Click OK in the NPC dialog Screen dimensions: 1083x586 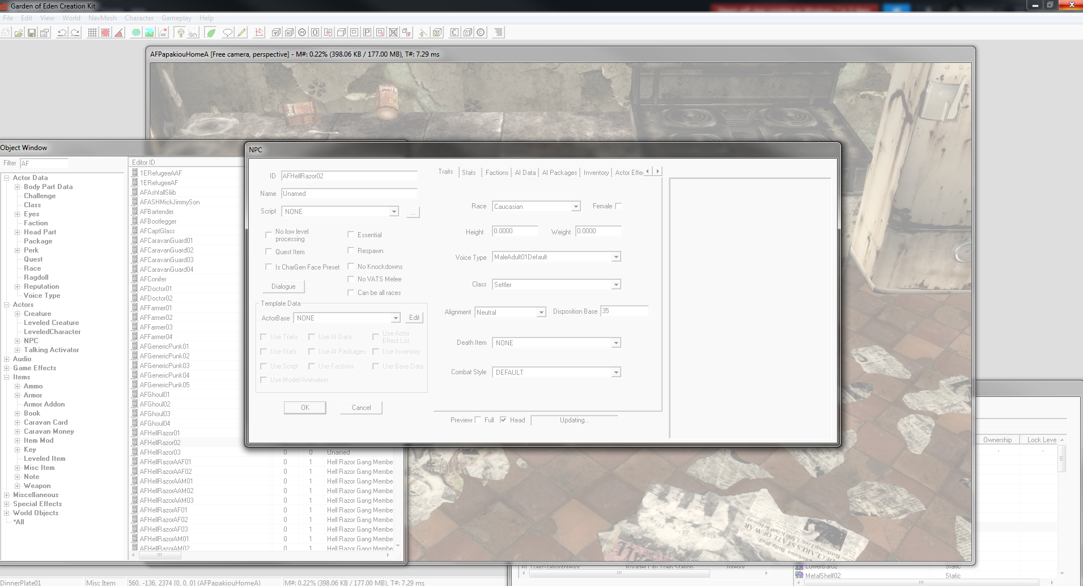[x=305, y=408]
